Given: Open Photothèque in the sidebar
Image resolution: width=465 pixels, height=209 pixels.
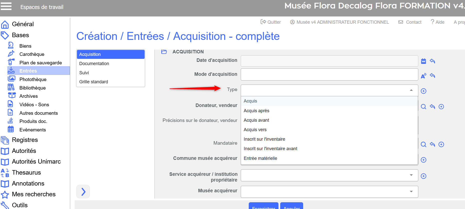Looking at the screenshot, I should point(33,79).
